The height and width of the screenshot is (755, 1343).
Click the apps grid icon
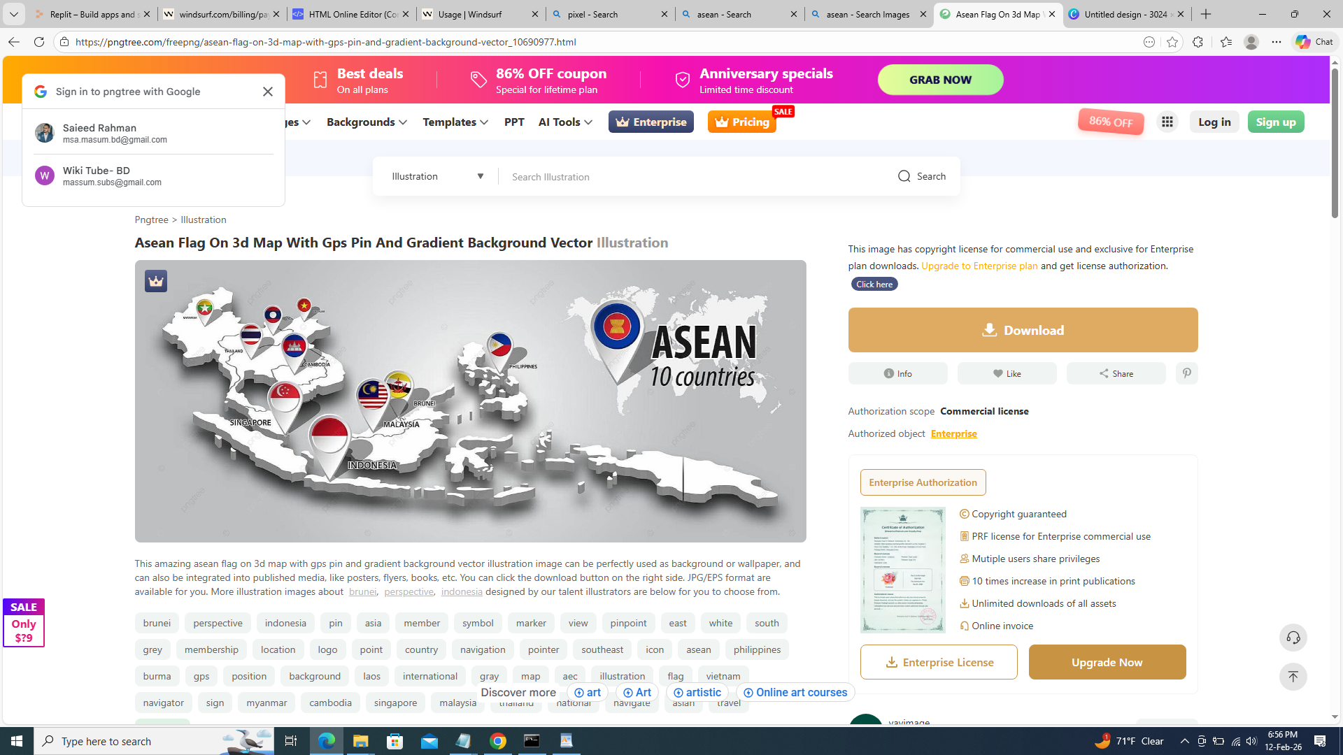point(1167,122)
